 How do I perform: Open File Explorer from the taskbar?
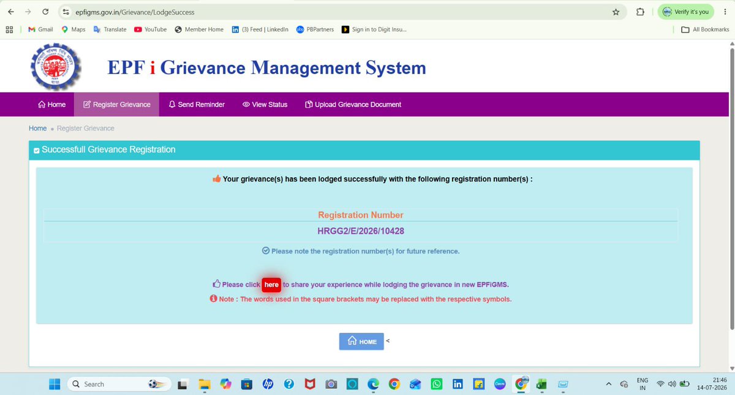click(205, 384)
